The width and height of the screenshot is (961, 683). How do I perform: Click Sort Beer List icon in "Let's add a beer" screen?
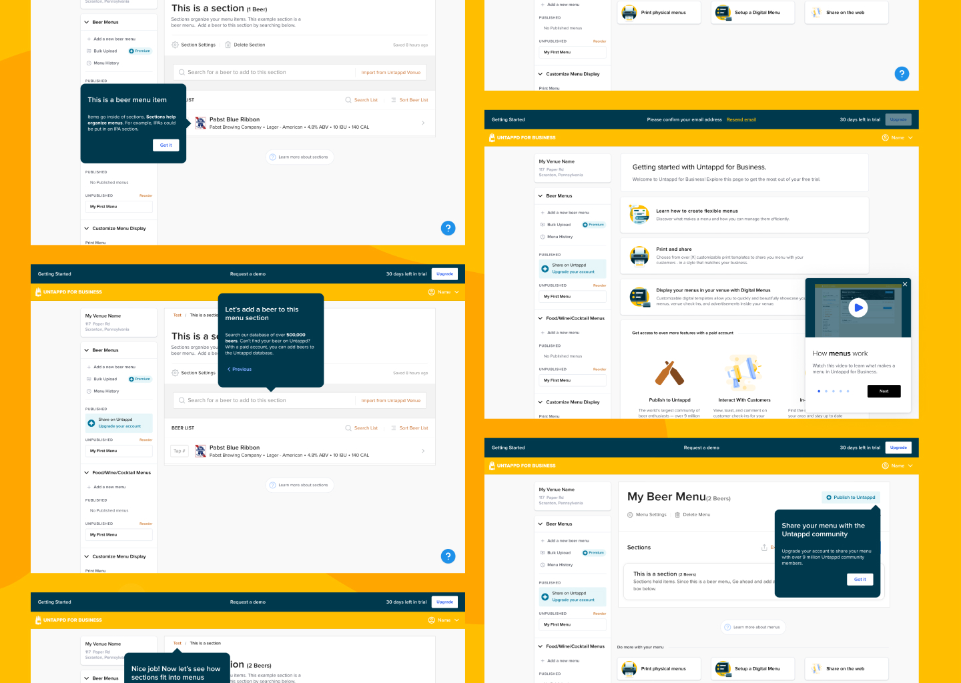click(x=394, y=428)
